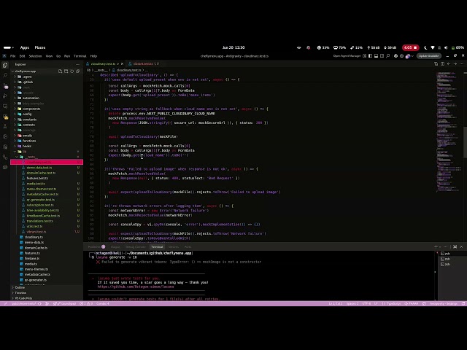Click New File icon in Explorer header

tap(60, 71)
